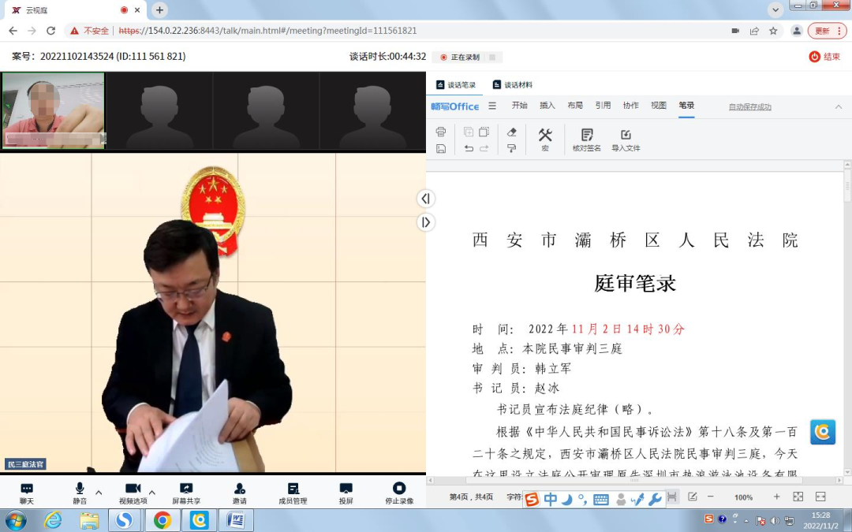Viewport: 852px width, 532px height.
Task: Start 屏幕共享 screen sharing
Action: (x=186, y=493)
